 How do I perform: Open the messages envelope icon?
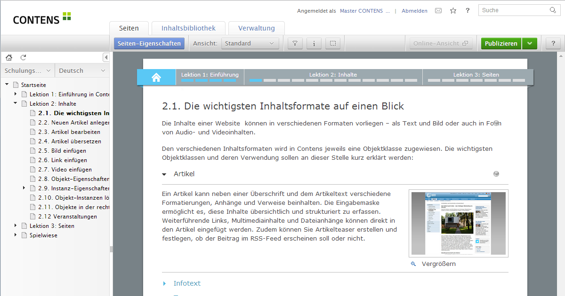438,11
